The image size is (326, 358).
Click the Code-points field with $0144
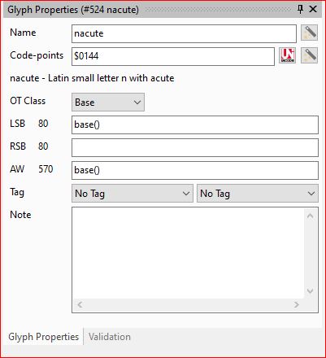[173, 56]
